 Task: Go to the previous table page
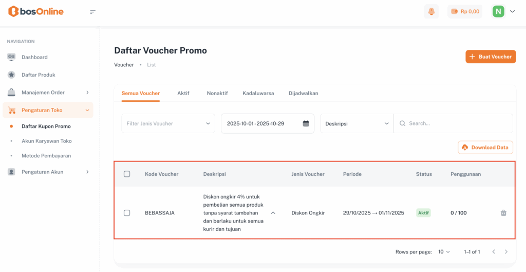point(494,252)
